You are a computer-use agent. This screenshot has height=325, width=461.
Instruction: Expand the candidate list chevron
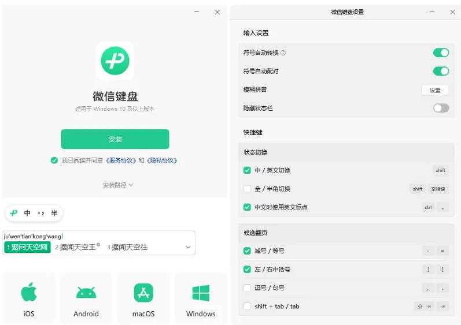tap(188, 247)
